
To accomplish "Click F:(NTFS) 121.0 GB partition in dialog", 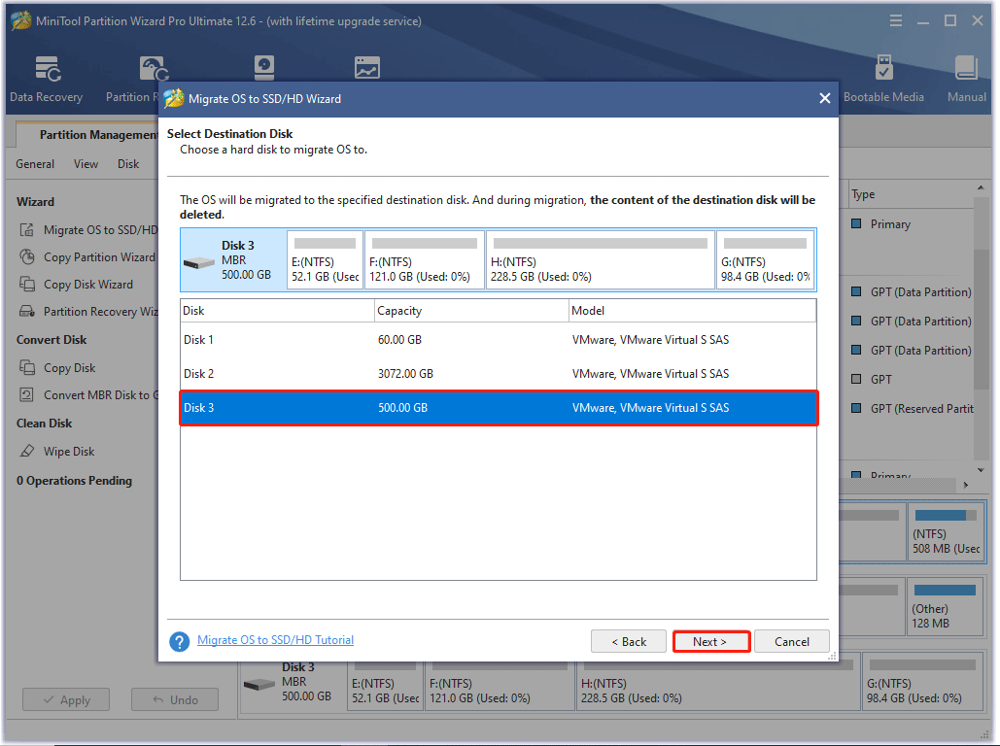I will coord(424,260).
